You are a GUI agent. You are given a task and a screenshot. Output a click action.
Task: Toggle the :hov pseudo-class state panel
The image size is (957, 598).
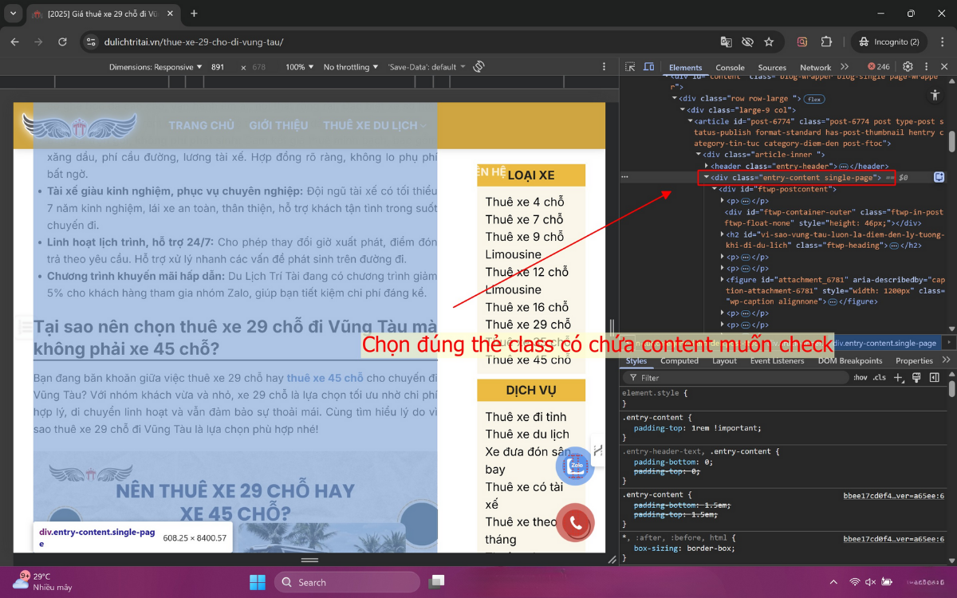[859, 377]
